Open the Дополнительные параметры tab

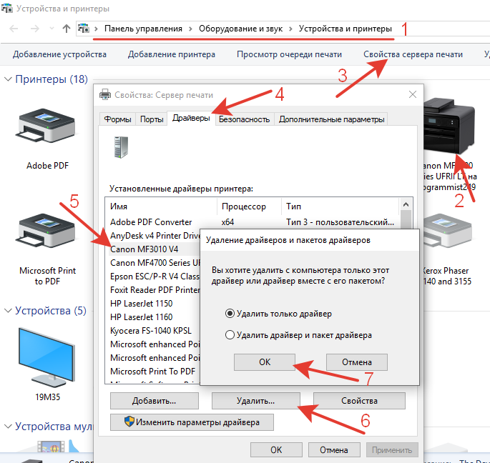tap(331, 119)
